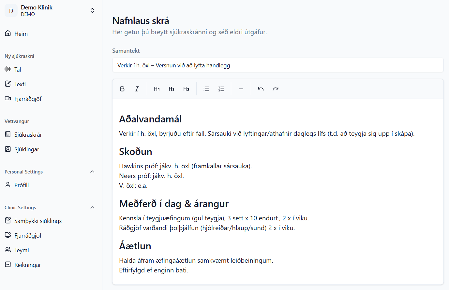Undo the last edit
Screen dimensions: 449x290
261,89
